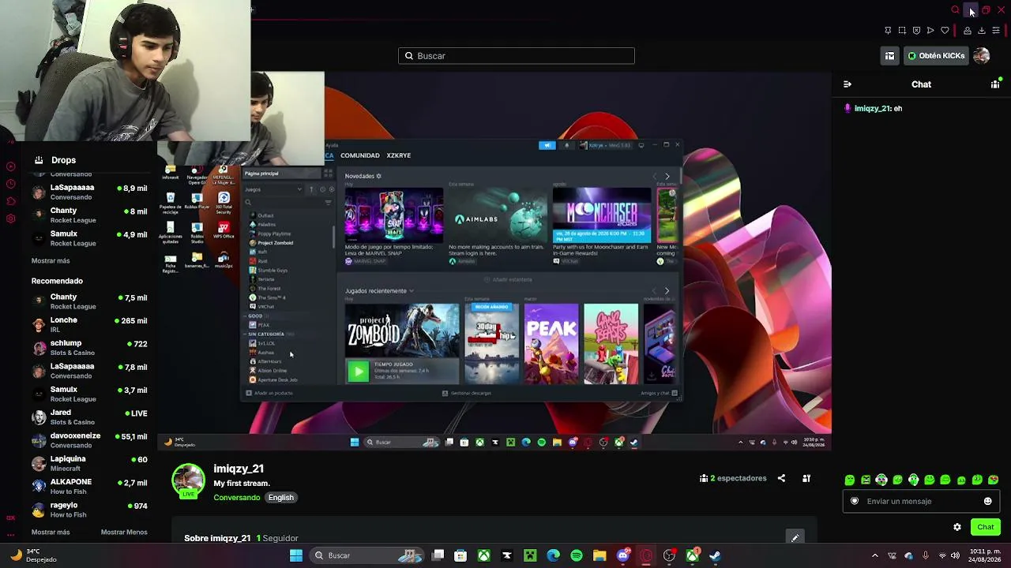Viewport: 1011px width, 568px height.
Task: Open the ad blocker shield icon
Action: tap(916, 31)
